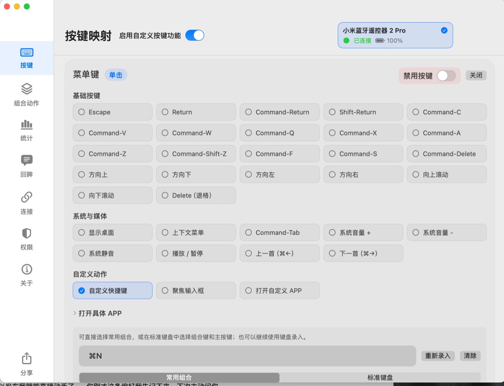504x386 pixels.
Task: Select the 上下文菜单 option
Action: point(196,232)
